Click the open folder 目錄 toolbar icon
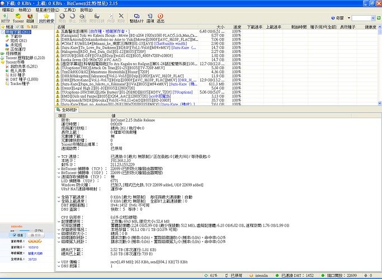 pos(97,18)
